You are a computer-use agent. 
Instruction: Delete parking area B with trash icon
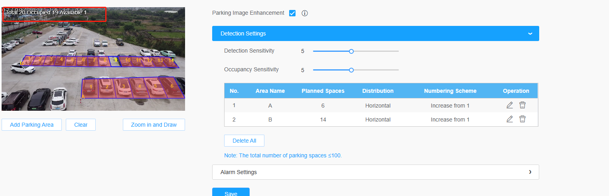point(522,119)
